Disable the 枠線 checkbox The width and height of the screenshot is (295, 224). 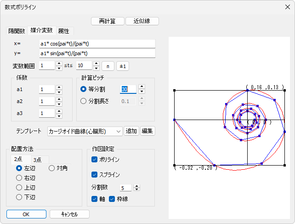point(112,199)
